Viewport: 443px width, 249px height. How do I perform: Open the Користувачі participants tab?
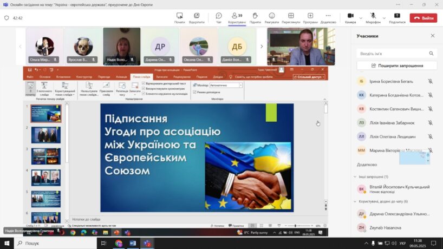click(236, 17)
